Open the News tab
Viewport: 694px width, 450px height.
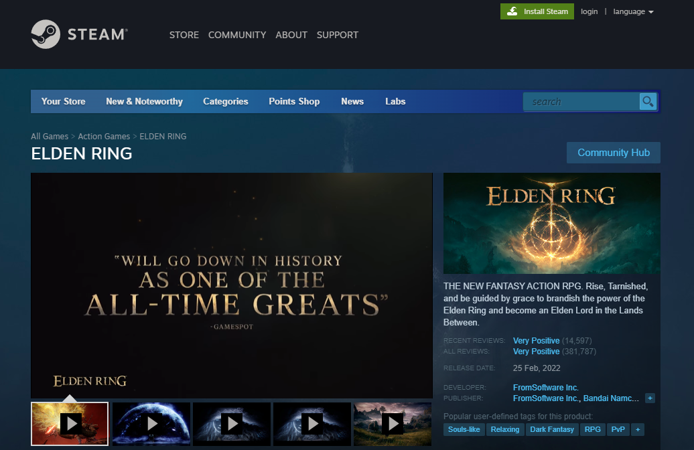(x=352, y=101)
